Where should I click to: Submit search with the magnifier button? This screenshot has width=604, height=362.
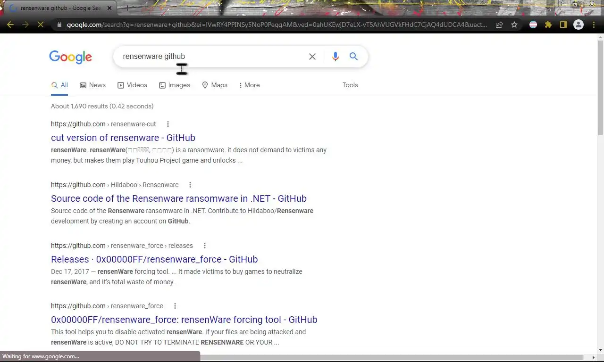coord(353,57)
